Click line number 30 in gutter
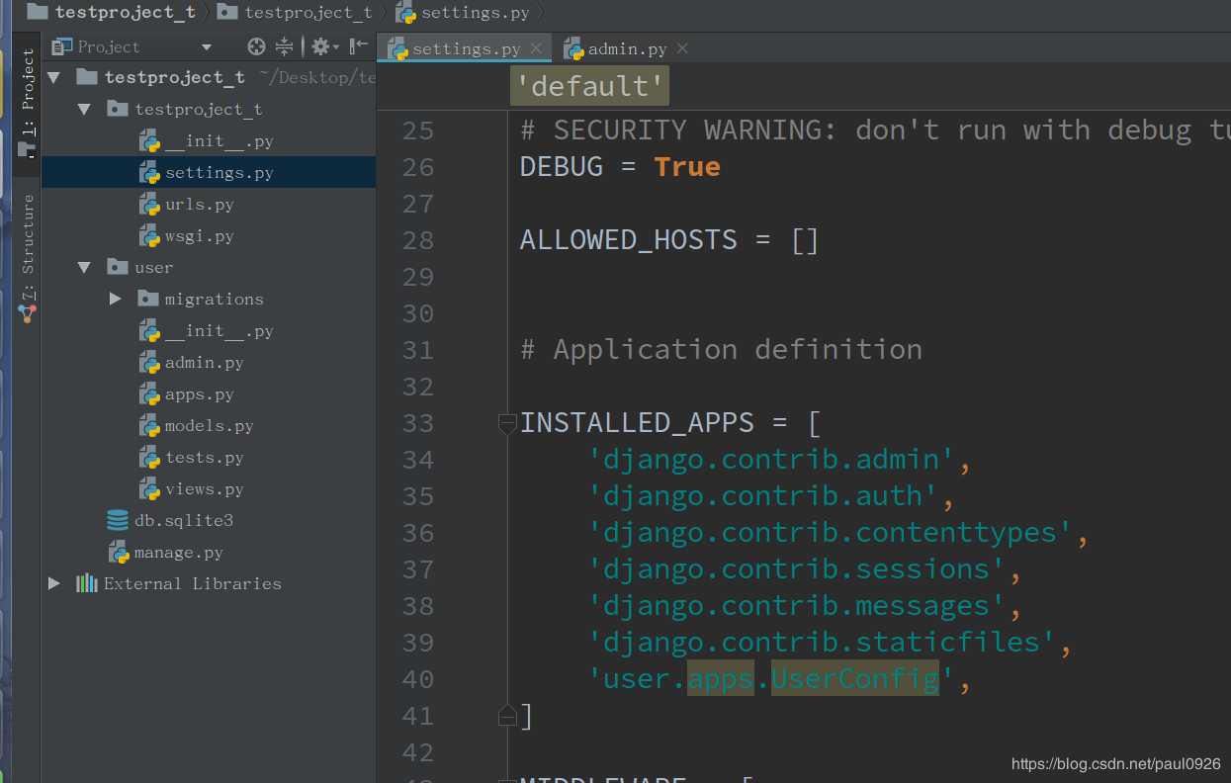The width and height of the screenshot is (1231, 783). point(418,313)
